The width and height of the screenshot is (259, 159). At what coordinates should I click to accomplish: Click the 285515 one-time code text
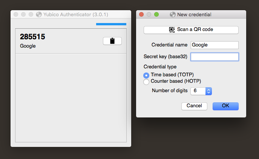click(32, 37)
